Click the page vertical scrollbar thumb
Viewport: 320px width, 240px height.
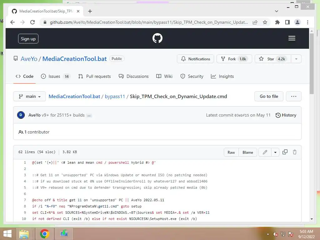pos(312,64)
